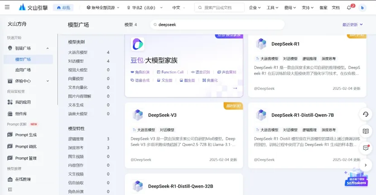The image size is (376, 195).
Task: Filter by 图生视频 feature
Action: tap(76, 157)
